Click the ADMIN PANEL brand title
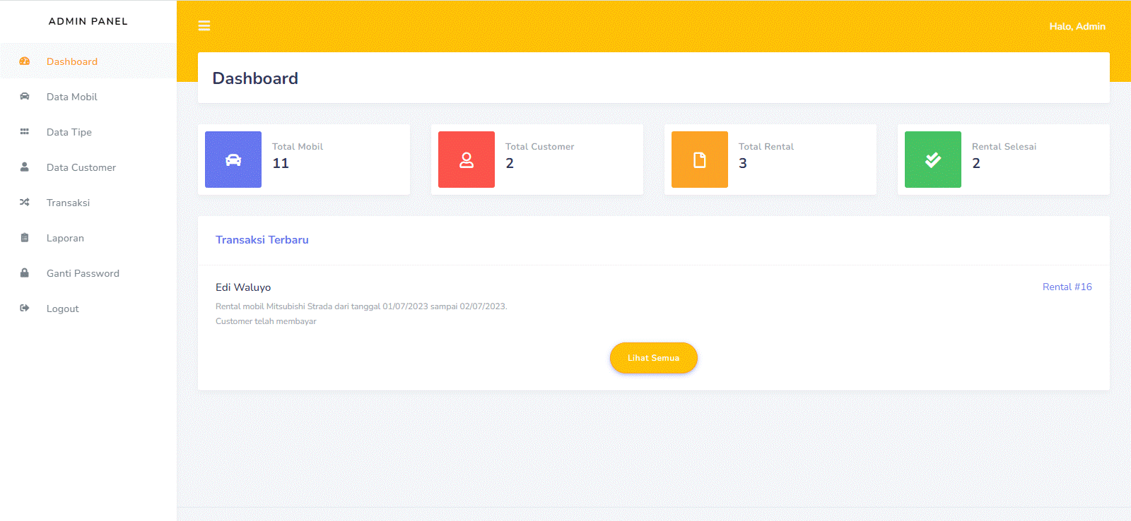 pyautogui.click(x=88, y=21)
